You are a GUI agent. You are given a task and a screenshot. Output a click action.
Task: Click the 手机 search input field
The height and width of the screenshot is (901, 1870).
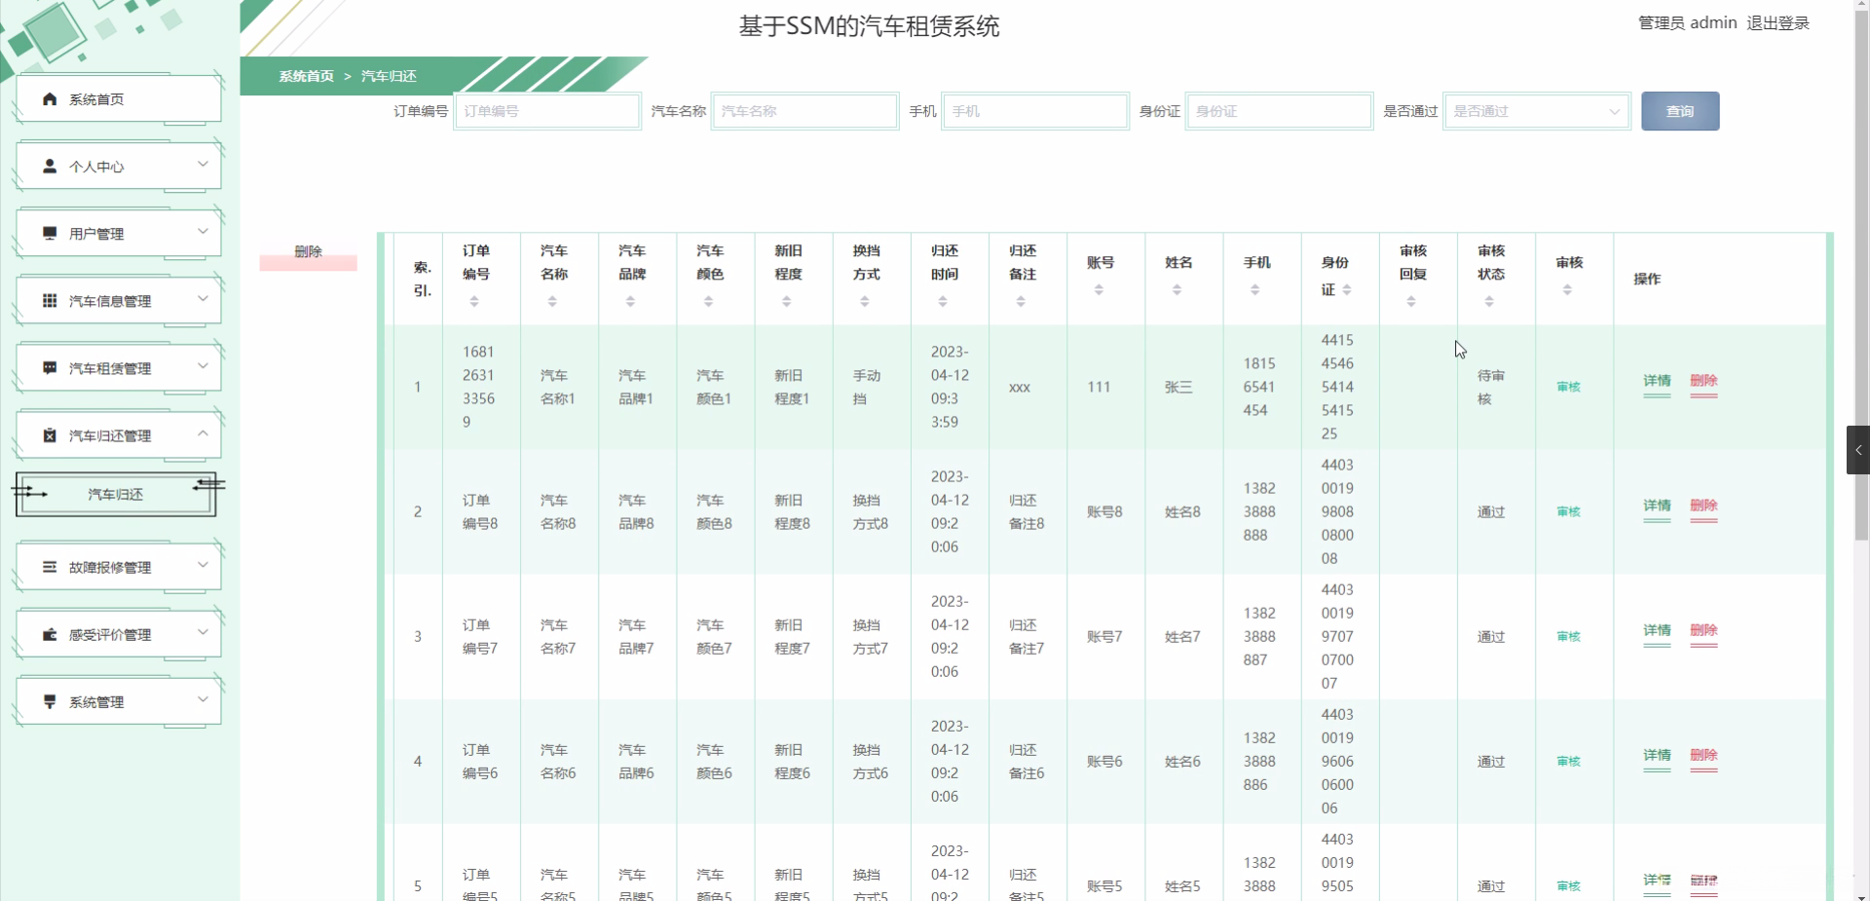tap(1035, 111)
